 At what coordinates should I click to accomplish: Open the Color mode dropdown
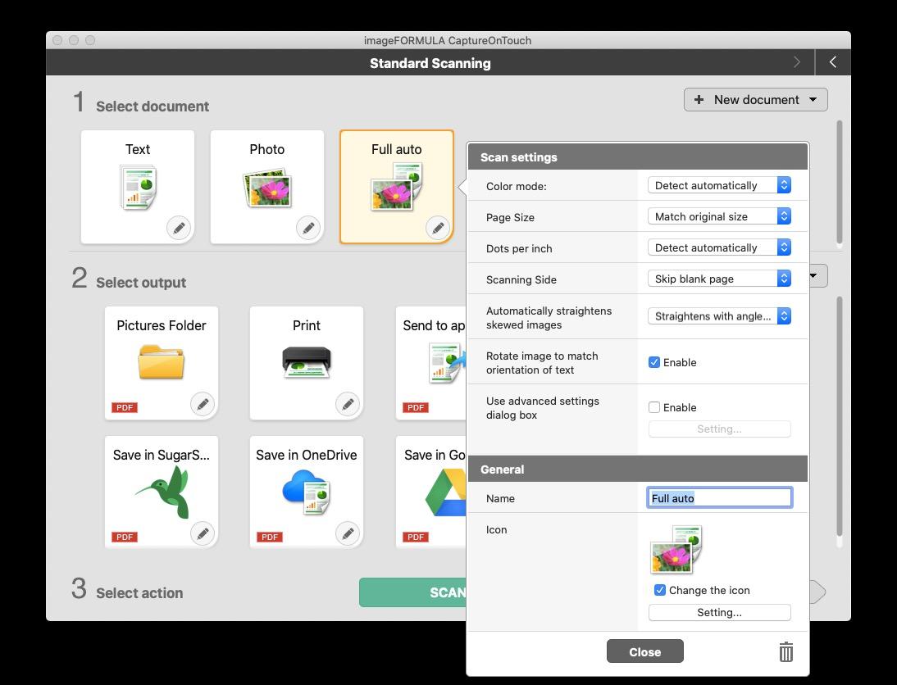point(719,185)
